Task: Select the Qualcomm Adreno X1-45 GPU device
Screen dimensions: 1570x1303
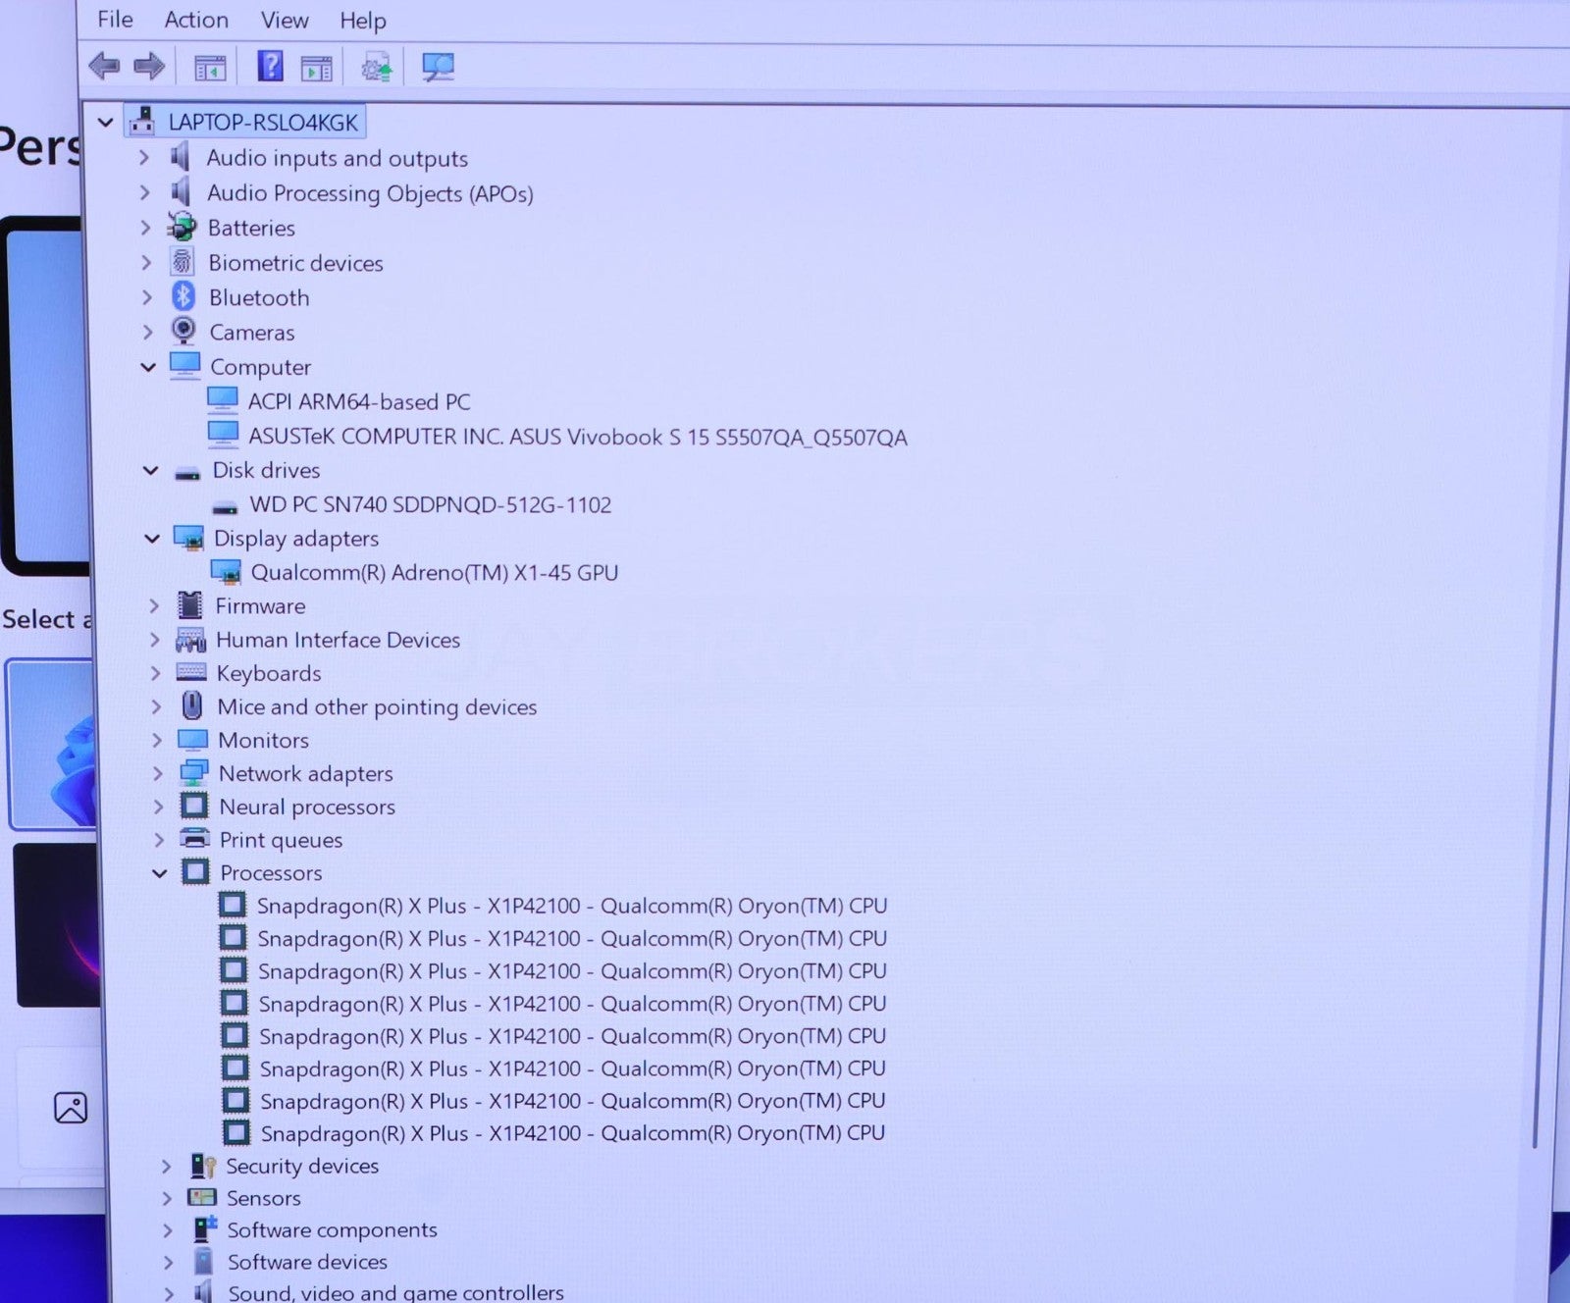Action: click(x=433, y=572)
